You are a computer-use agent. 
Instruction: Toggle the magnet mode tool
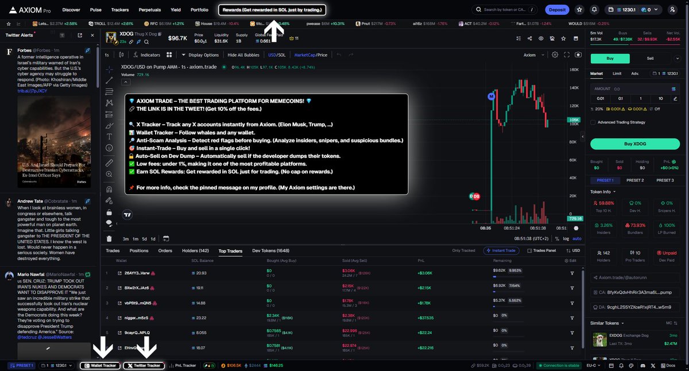[x=109, y=189]
